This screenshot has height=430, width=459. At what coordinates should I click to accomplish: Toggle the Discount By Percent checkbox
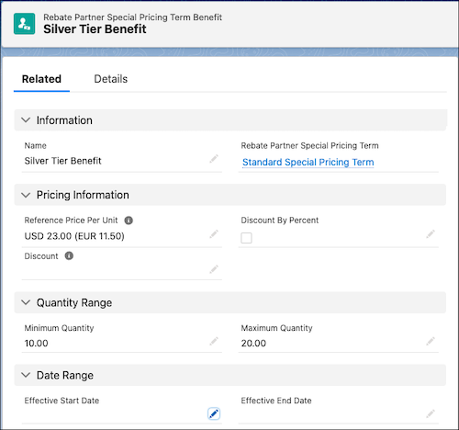(246, 238)
